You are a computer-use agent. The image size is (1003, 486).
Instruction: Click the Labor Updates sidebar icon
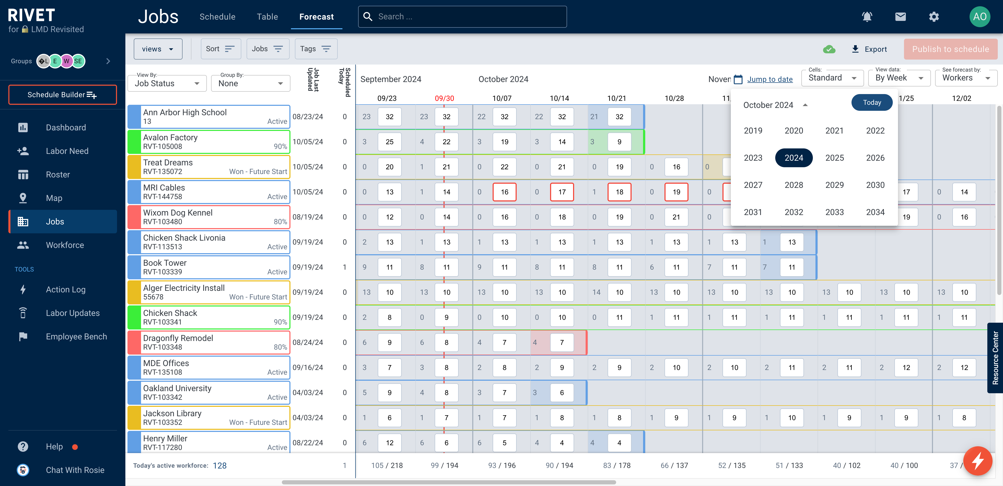point(23,313)
